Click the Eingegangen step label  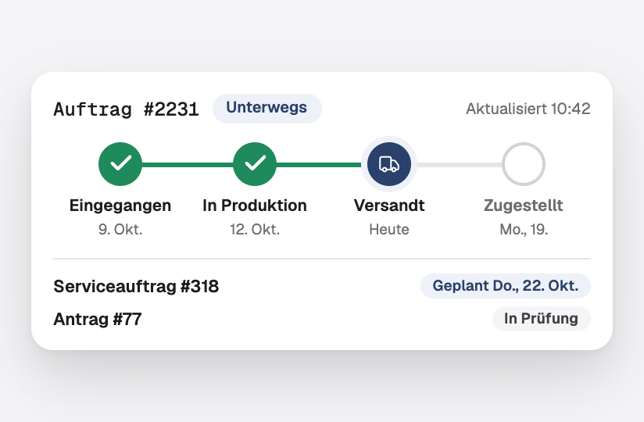pyautogui.click(x=120, y=206)
